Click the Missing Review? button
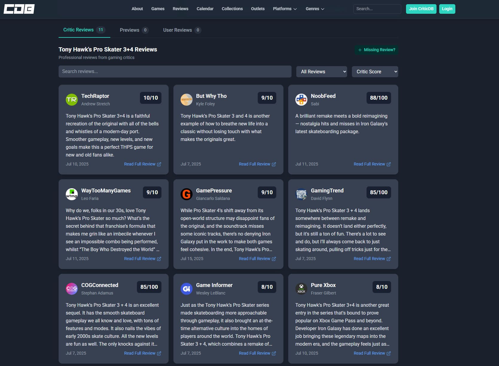This screenshot has width=499, height=366. 377,50
